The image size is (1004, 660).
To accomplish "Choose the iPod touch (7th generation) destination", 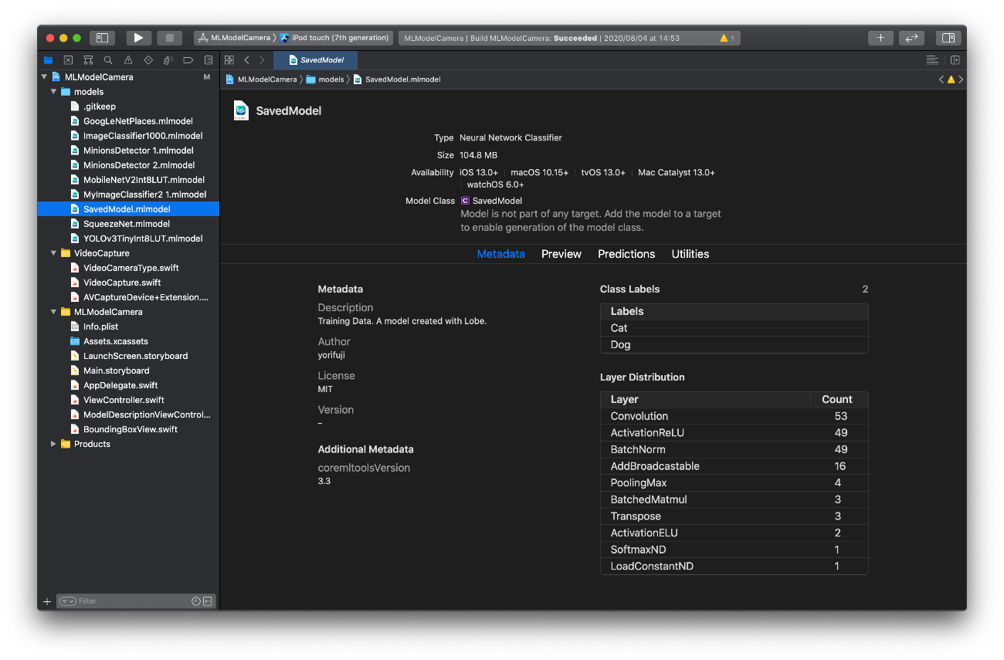I will [335, 38].
